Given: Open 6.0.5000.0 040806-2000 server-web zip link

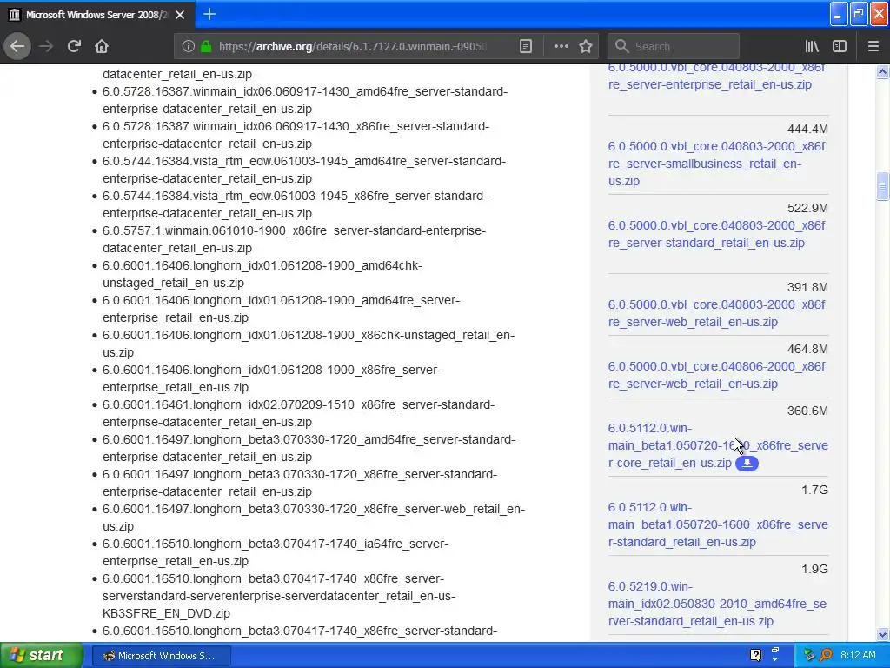Looking at the screenshot, I should pyautogui.click(x=716, y=375).
